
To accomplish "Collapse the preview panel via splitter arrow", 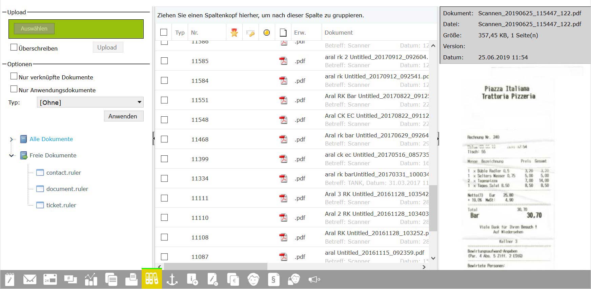I will coord(438,138).
